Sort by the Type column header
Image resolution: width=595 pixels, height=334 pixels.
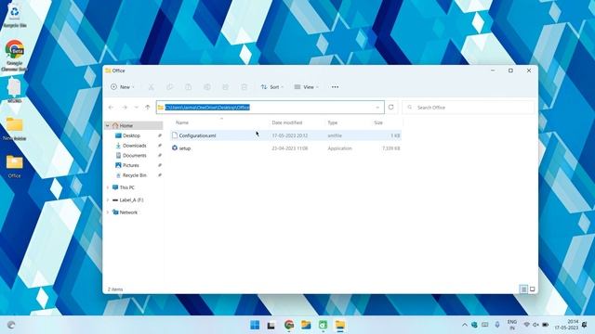pos(333,122)
